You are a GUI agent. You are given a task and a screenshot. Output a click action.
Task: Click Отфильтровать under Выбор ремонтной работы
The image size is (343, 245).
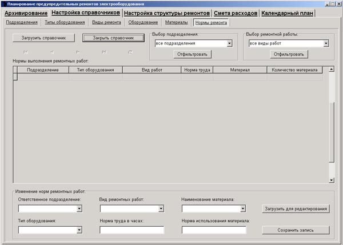click(289, 54)
